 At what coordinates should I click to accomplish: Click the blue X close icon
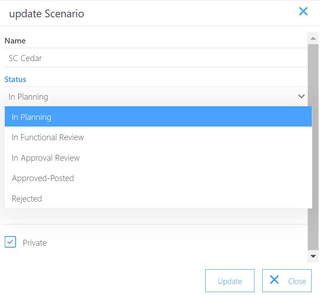coord(303,11)
